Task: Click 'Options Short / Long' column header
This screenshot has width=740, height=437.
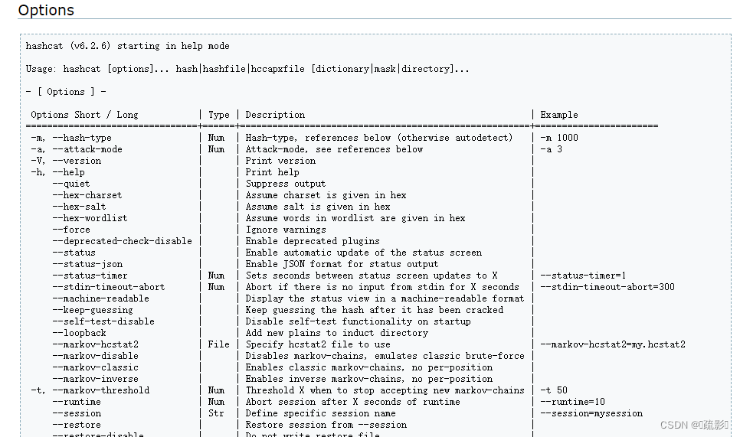Action: click(x=84, y=115)
